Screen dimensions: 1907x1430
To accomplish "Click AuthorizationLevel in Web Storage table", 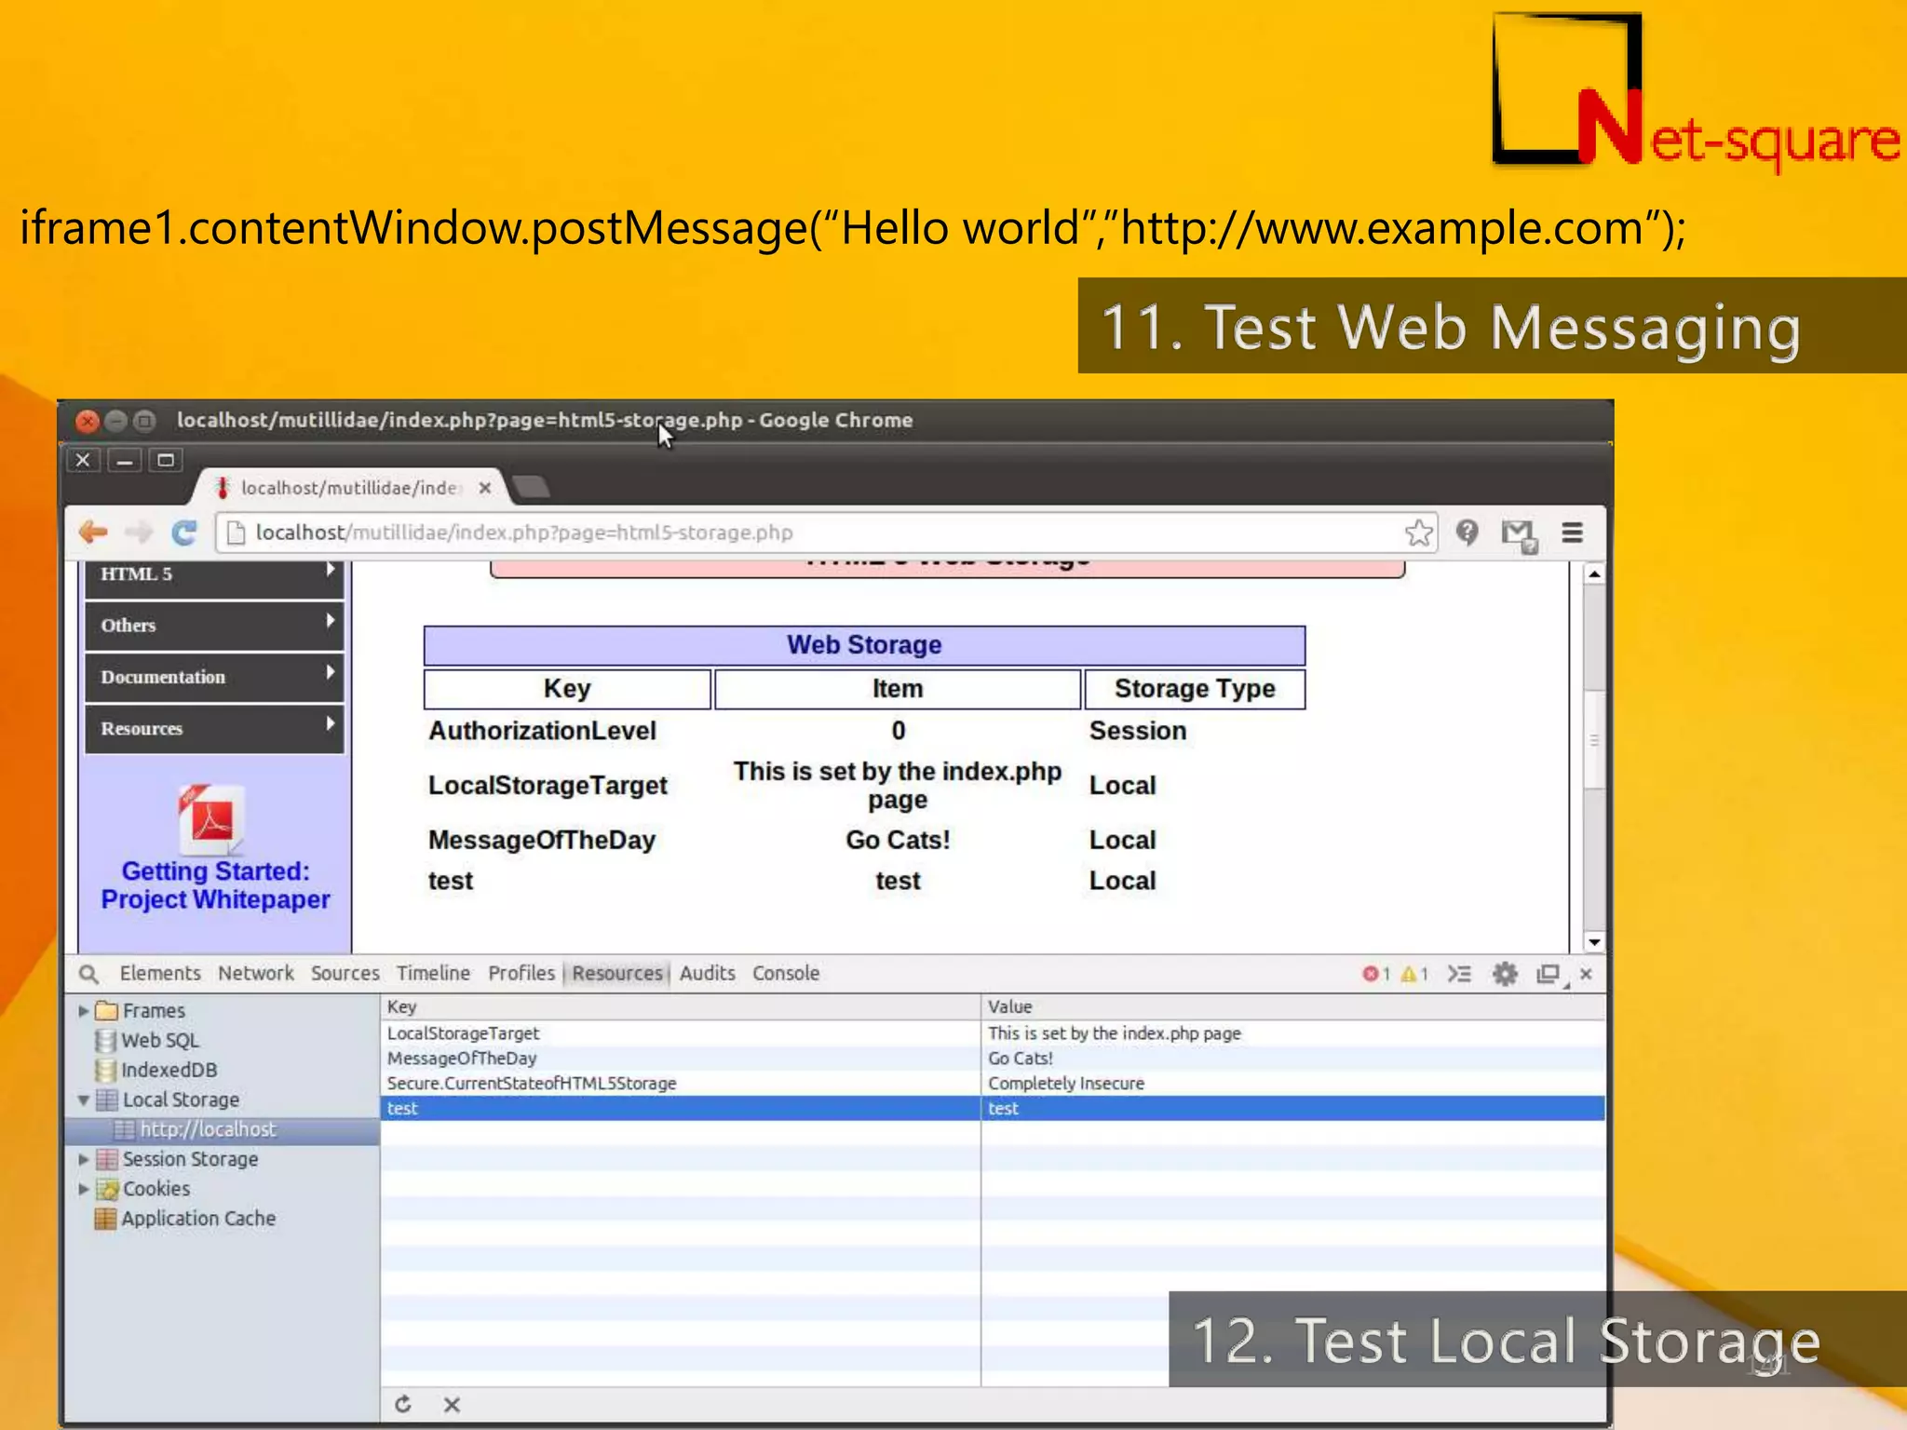I will click(x=542, y=731).
